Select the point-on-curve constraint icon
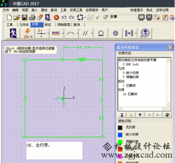175x163 pixels. pos(70,33)
